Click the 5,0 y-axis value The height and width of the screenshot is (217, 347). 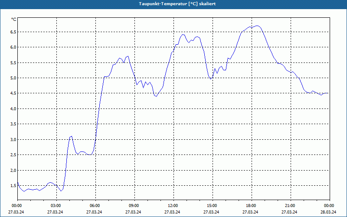(x=13, y=78)
